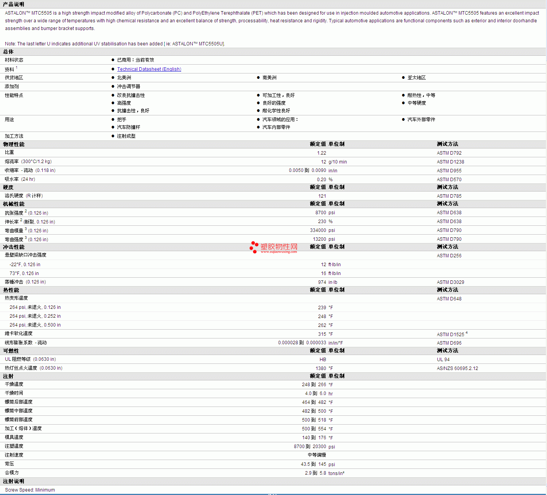Select the "ASTM D1238" test method

coord(450,162)
